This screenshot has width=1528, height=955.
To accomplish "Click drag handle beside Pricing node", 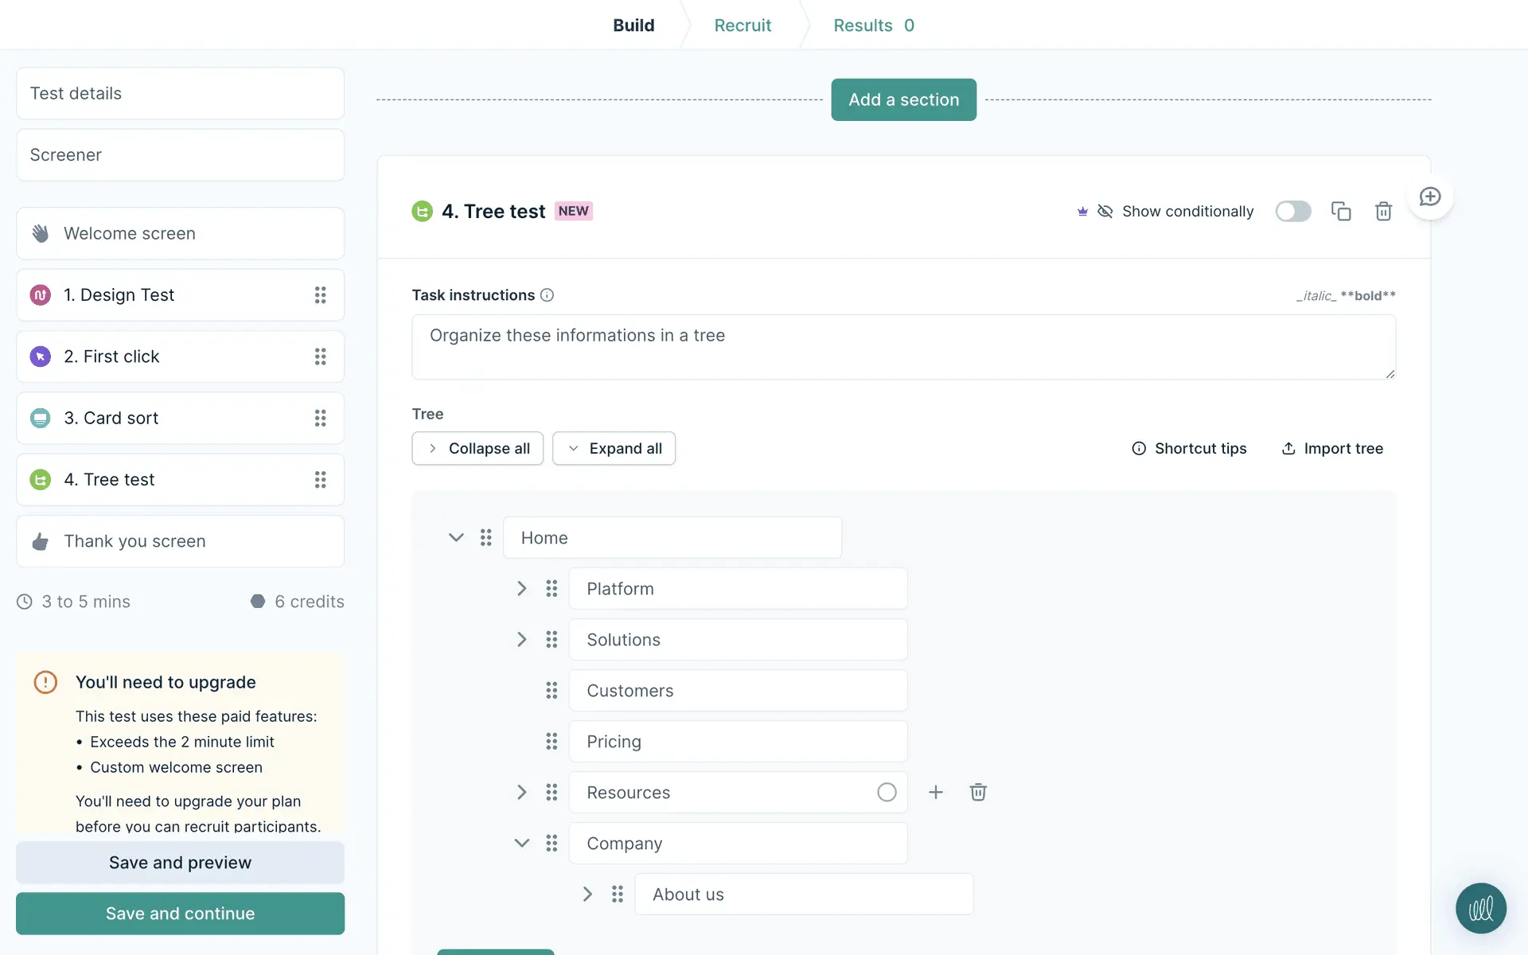I will click(x=552, y=742).
